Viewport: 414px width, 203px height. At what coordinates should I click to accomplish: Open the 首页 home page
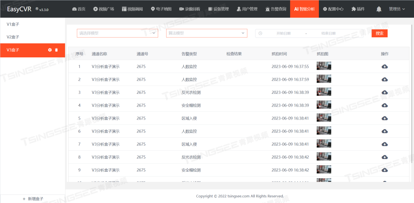pyautogui.click(x=79, y=9)
